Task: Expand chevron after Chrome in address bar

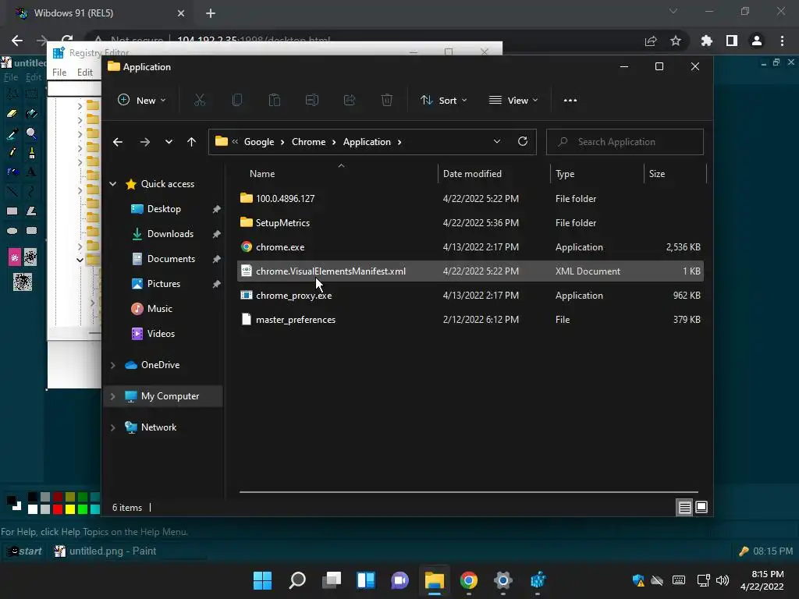Action: click(334, 142)
